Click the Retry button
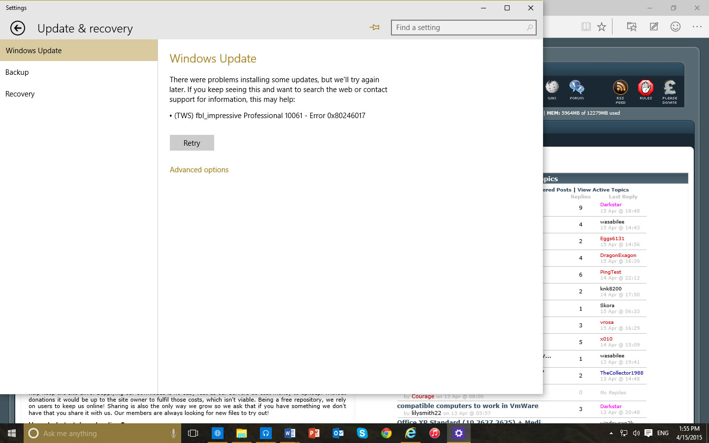The image size is (709, 443). [x=192, y=143]
